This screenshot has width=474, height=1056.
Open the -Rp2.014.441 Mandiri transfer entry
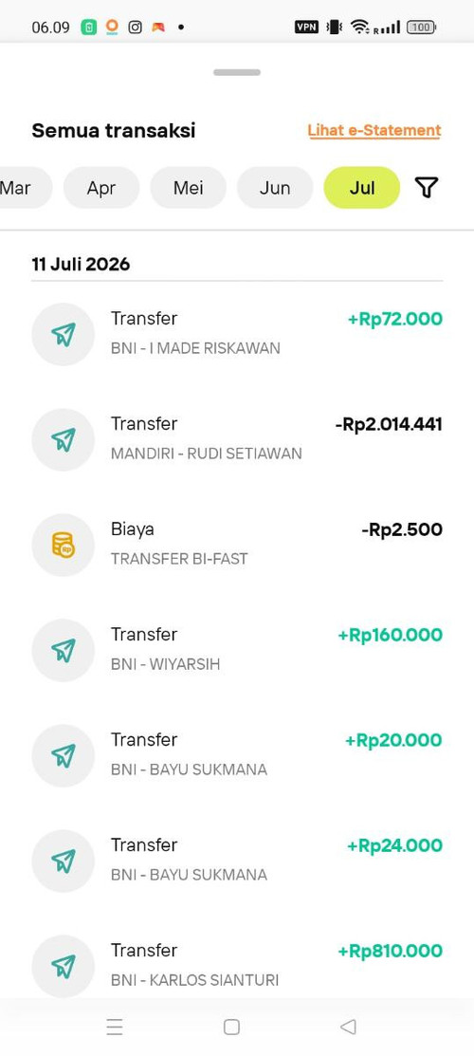tap(237, 440)
